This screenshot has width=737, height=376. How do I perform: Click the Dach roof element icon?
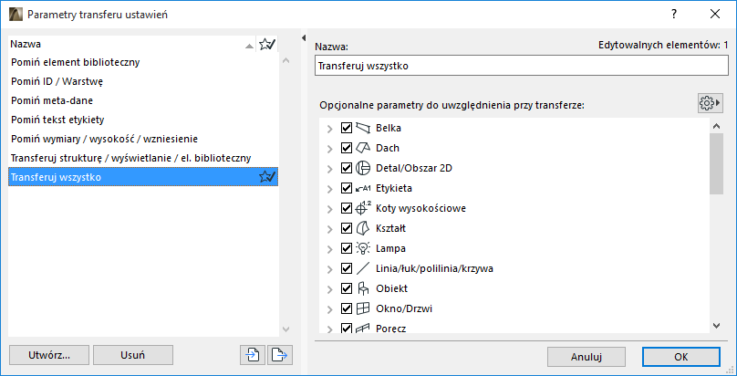click(364, 148)
